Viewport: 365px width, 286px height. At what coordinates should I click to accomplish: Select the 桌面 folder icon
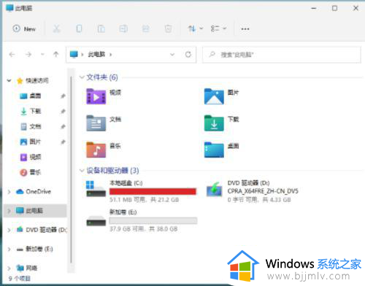pyautogui.click(x=214, y=150)
